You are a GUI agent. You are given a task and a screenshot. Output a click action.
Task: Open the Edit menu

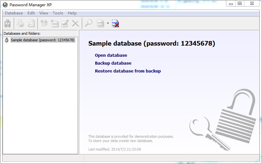pyautogui.click(x=31, y=13)
